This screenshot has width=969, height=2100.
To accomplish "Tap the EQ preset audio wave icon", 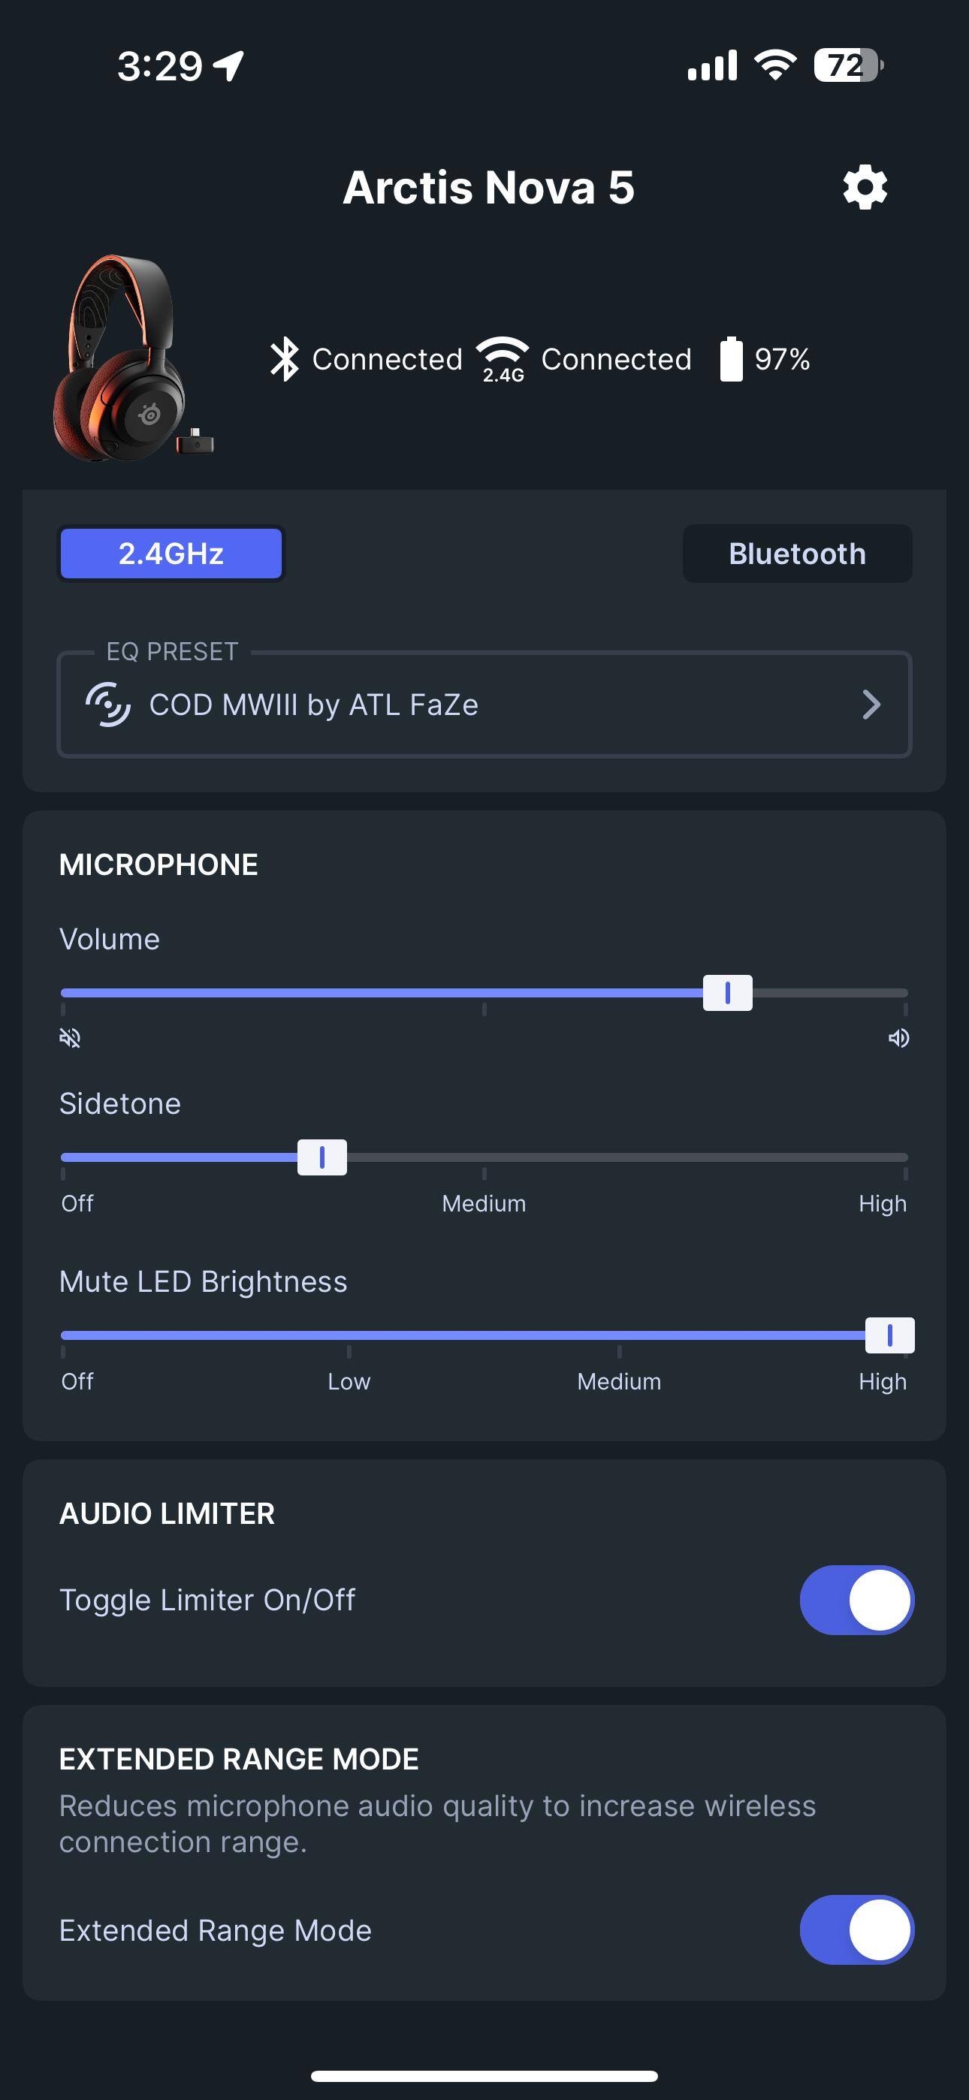I will (108, 705).
